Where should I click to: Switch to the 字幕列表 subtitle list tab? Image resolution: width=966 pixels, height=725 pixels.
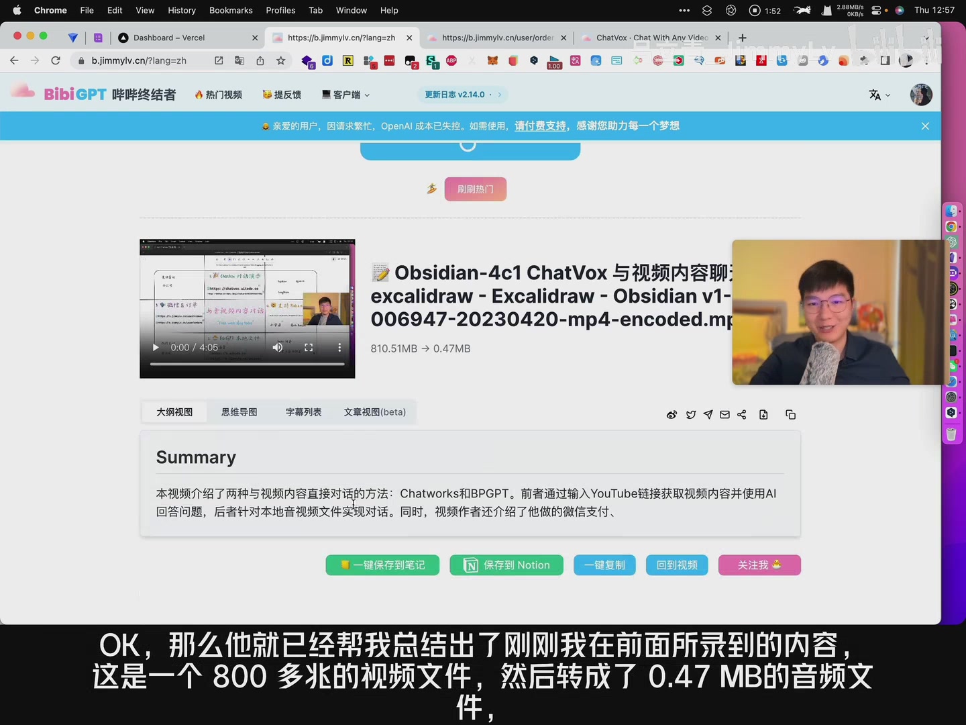point(303,412)
